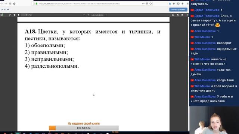Viewport: 239px width, 134px height.
Task: Open Will Maloro's name beside message '1'
Action: pos(202,37)
